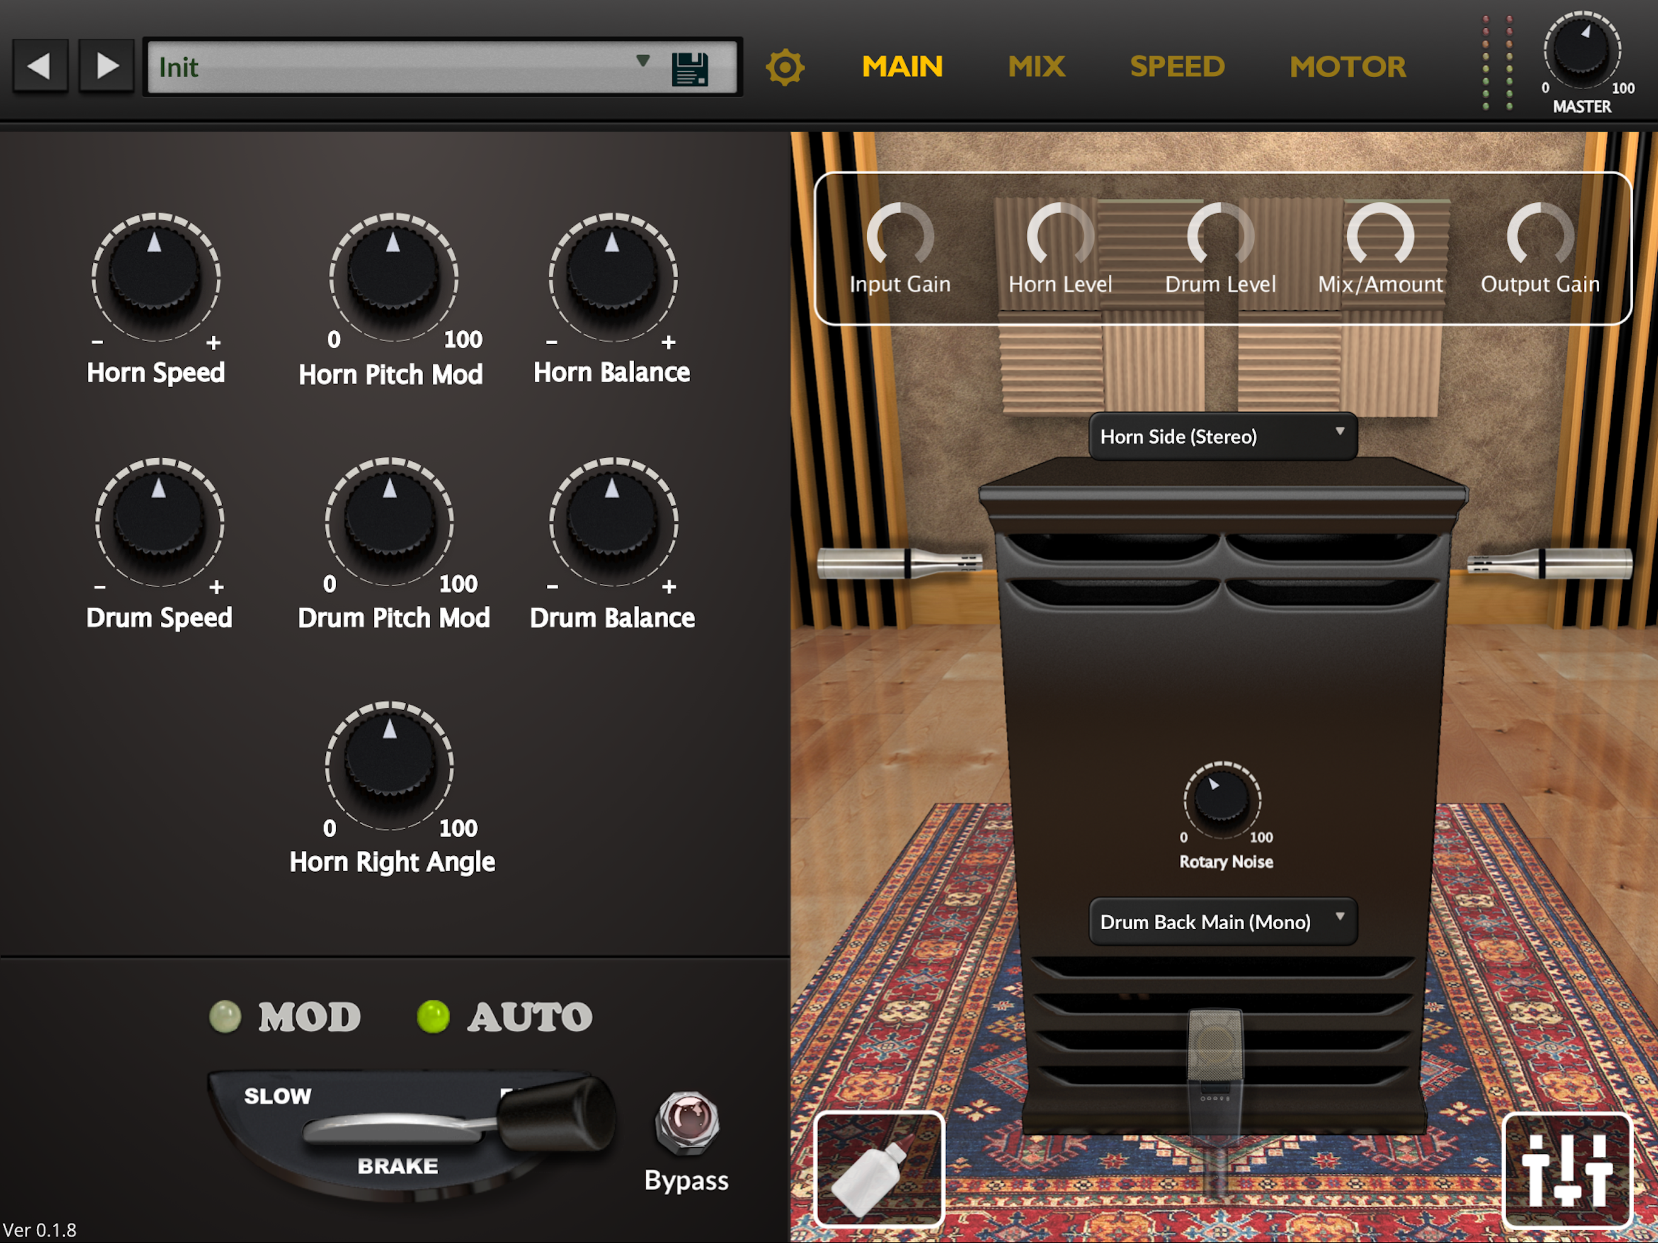Go to next preset with right arrow
1658x1243 pixels.
tap(107, 66)
